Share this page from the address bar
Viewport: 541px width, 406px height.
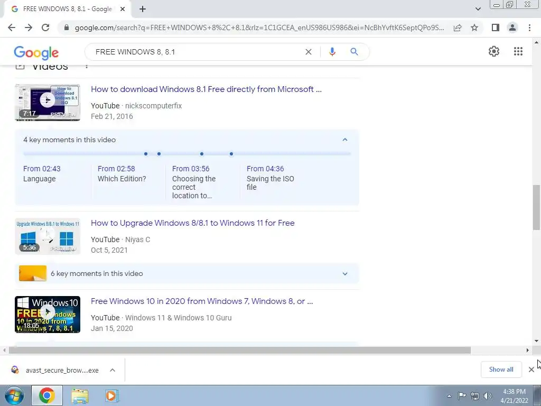458,27
